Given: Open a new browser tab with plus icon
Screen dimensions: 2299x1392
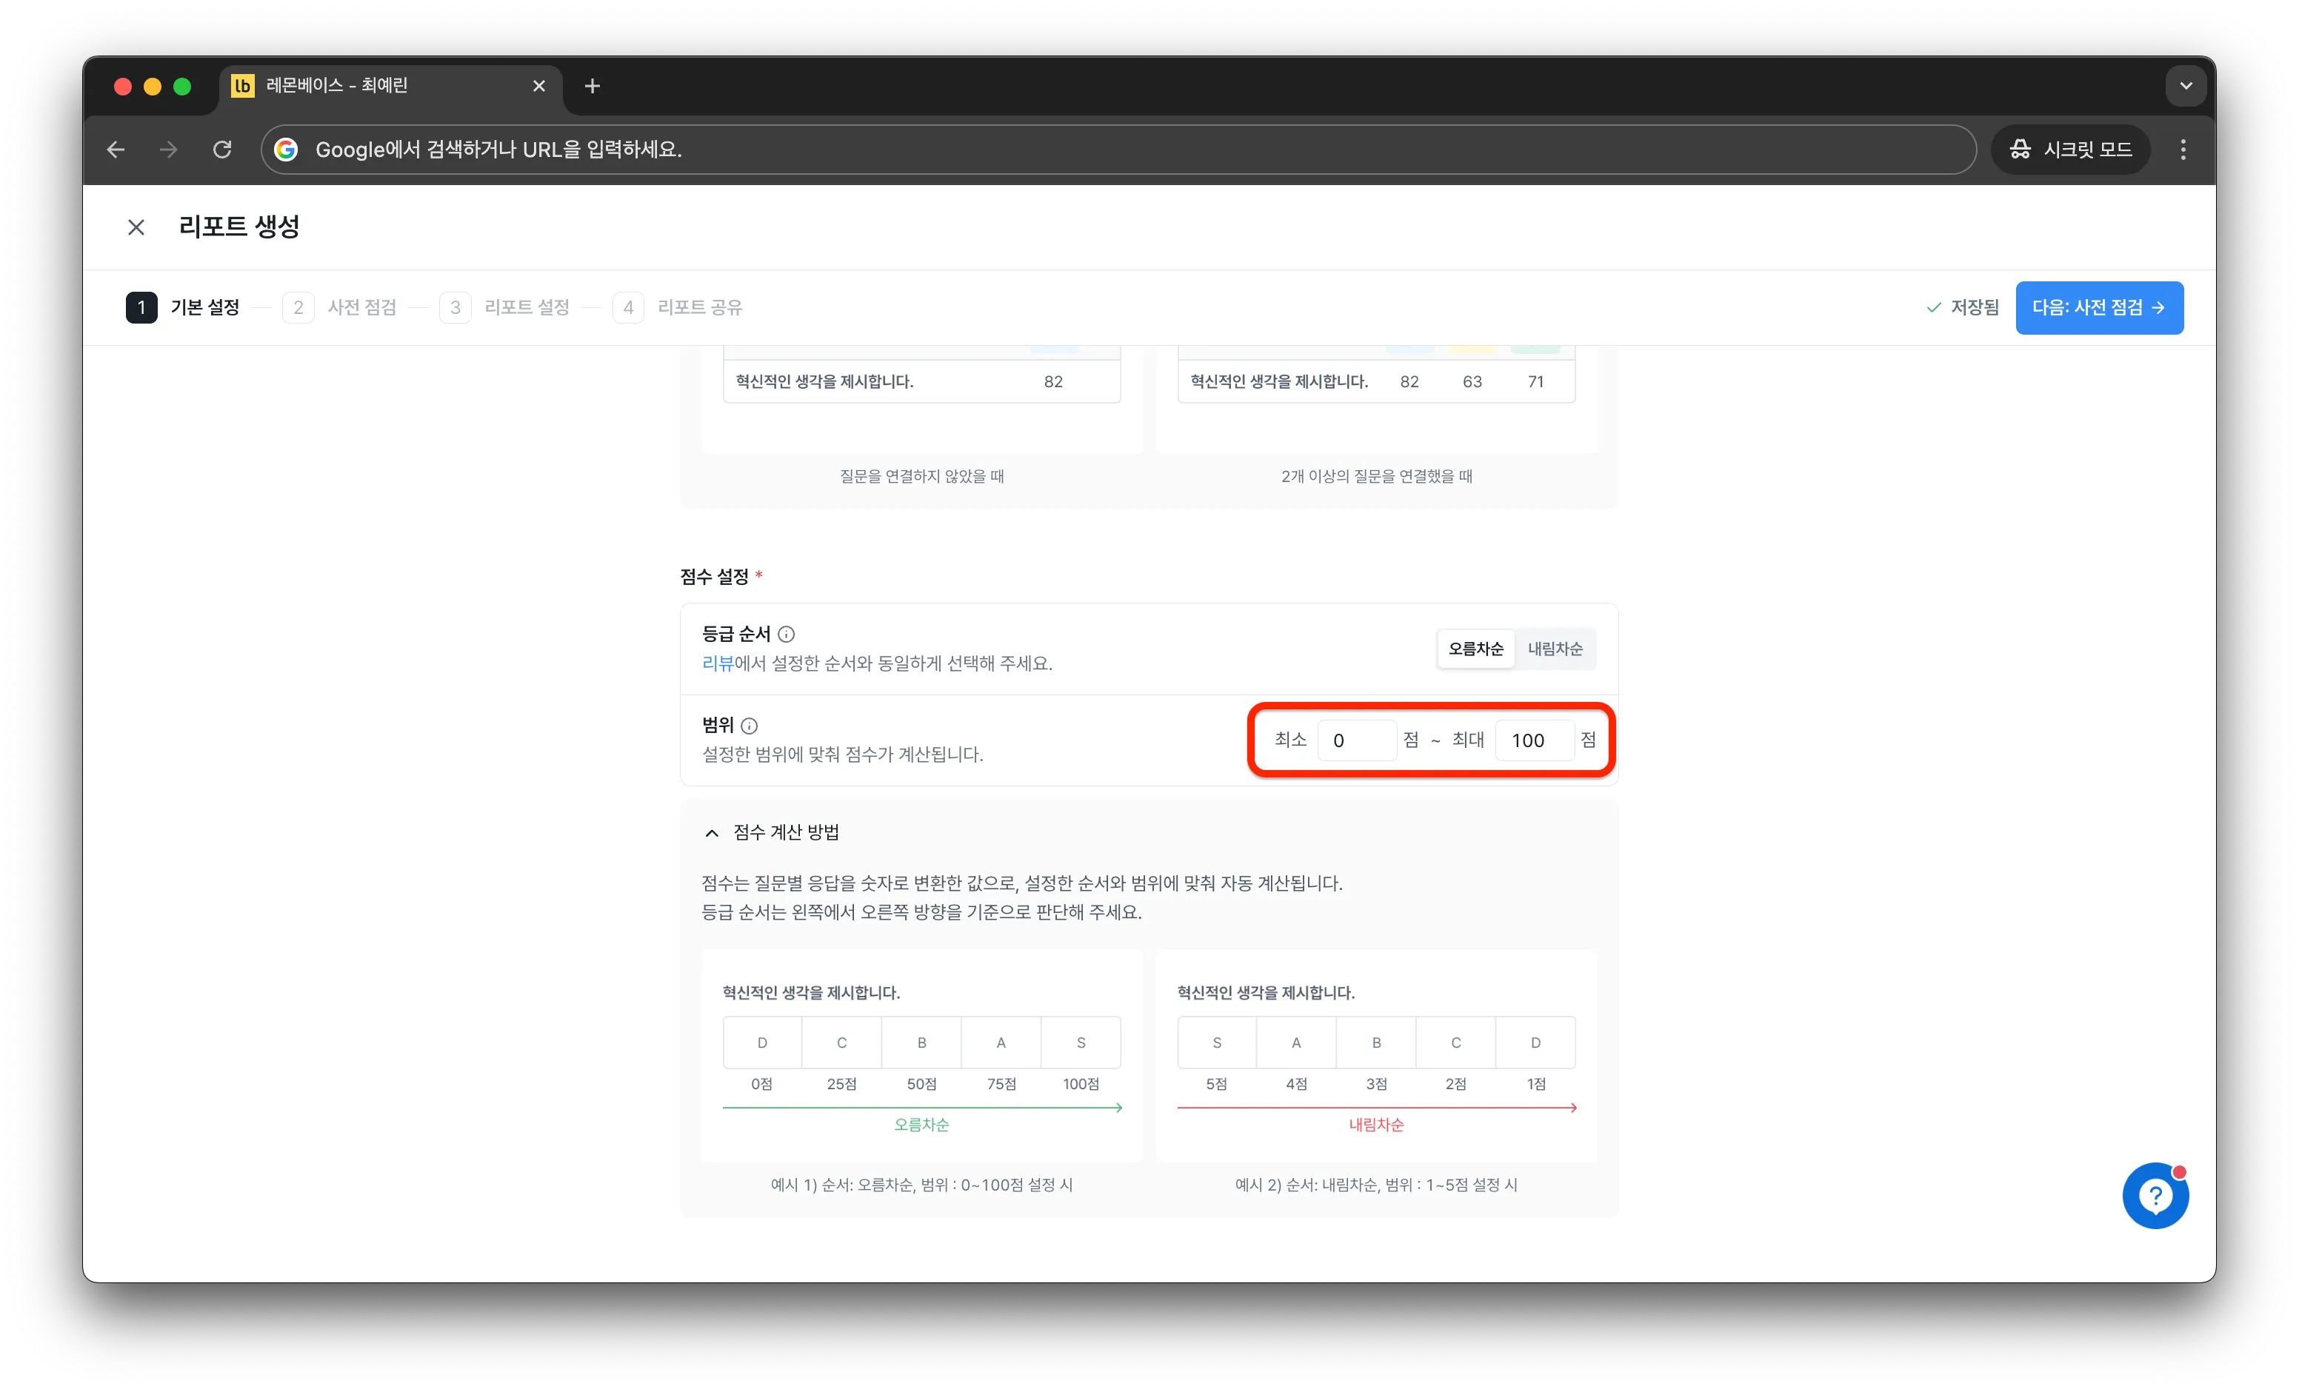Looking at the screenshot, I should pos(593,86).
